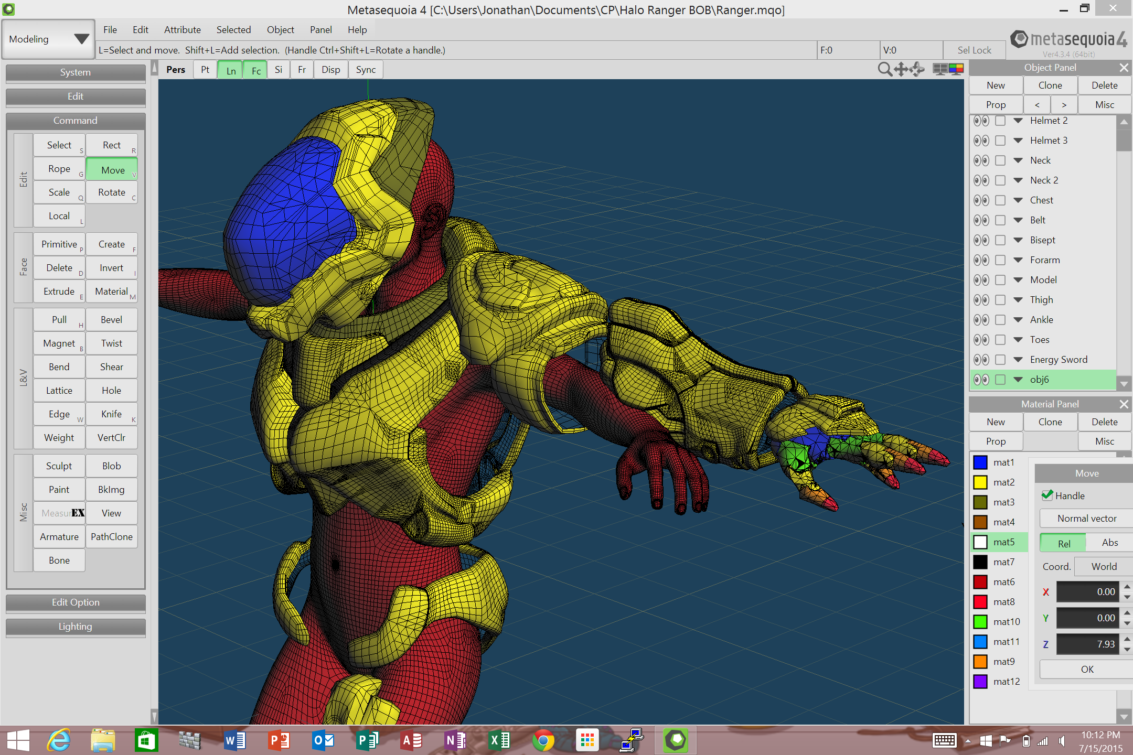
Task: Select the Extrude command
Action: tap(59, 292)
